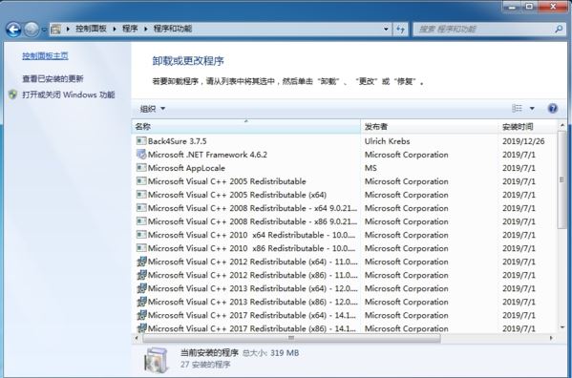Select Visual C++ 2012 Redistributable (x64) icon
The height and width of the screenshot is (378, 572).
pos(141,262)
